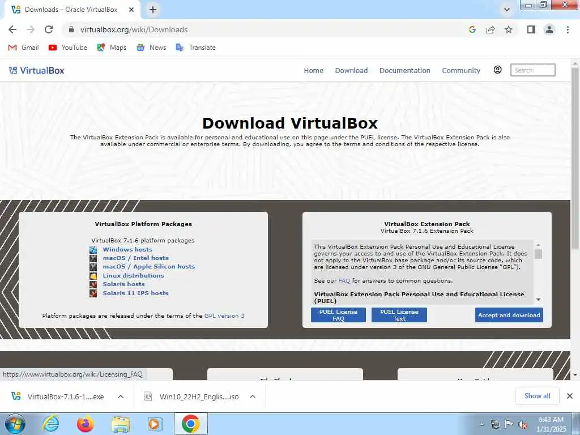Open YouTube bookmark
This screenshot has width=580, height=435.
68,48
